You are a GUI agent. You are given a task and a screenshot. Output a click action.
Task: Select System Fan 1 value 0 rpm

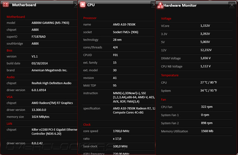coord(205,115)
